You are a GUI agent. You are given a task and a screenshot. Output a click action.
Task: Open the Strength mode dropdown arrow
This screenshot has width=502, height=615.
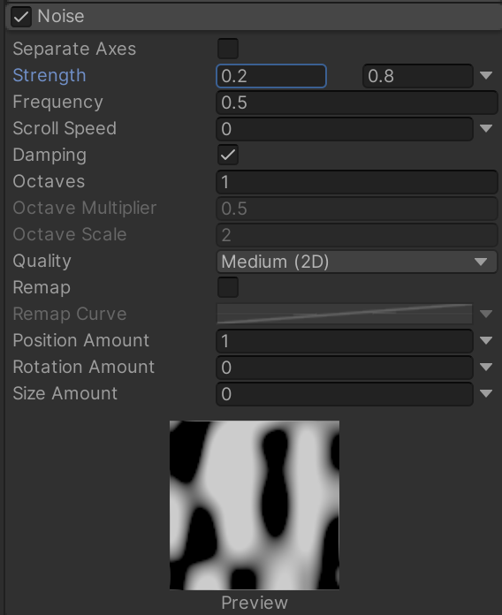tap(486, 75)
